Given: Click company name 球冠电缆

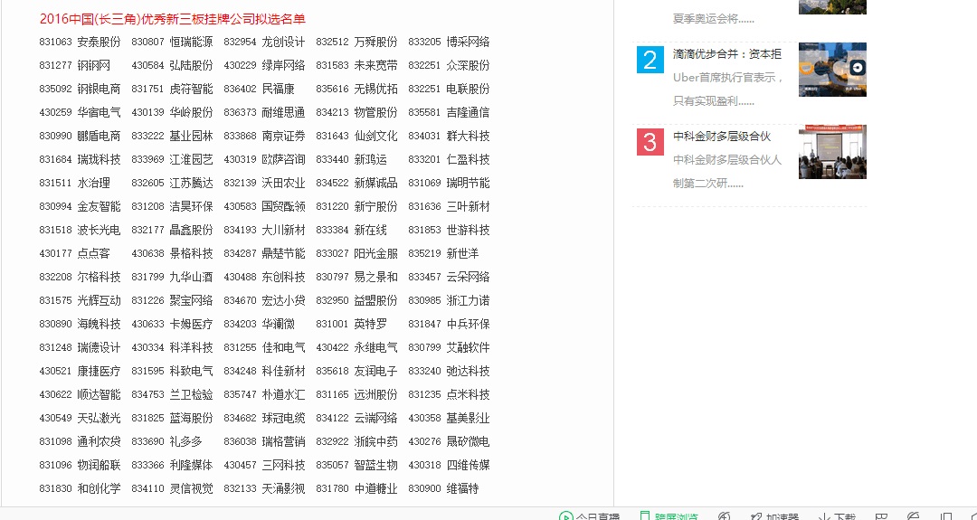Looking at the screenshot, I should point(283,419).
